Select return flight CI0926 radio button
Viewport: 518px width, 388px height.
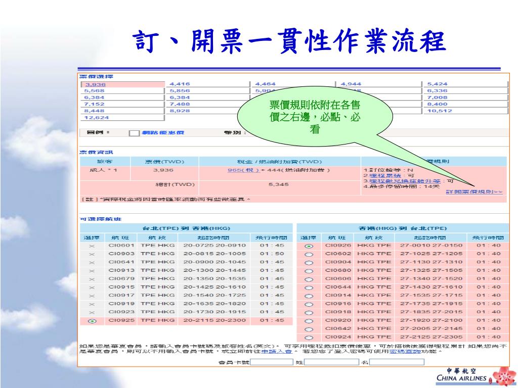309,246
